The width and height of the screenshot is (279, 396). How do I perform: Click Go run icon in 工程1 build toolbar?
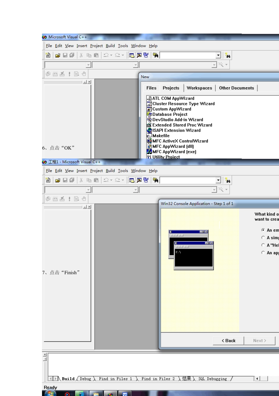point(77,199)
